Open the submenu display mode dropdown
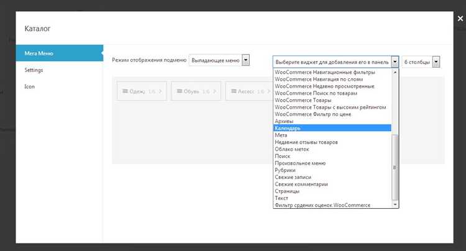466x251 pixels. coord(219,60)
